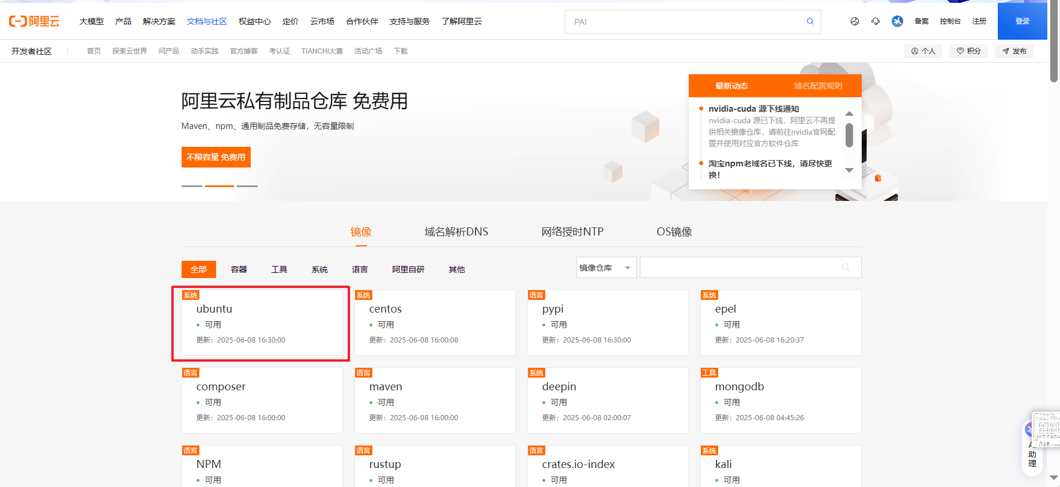Click the search icon in mirror search box
This screenshot has height=487, width=1060.
coord(846,268)
